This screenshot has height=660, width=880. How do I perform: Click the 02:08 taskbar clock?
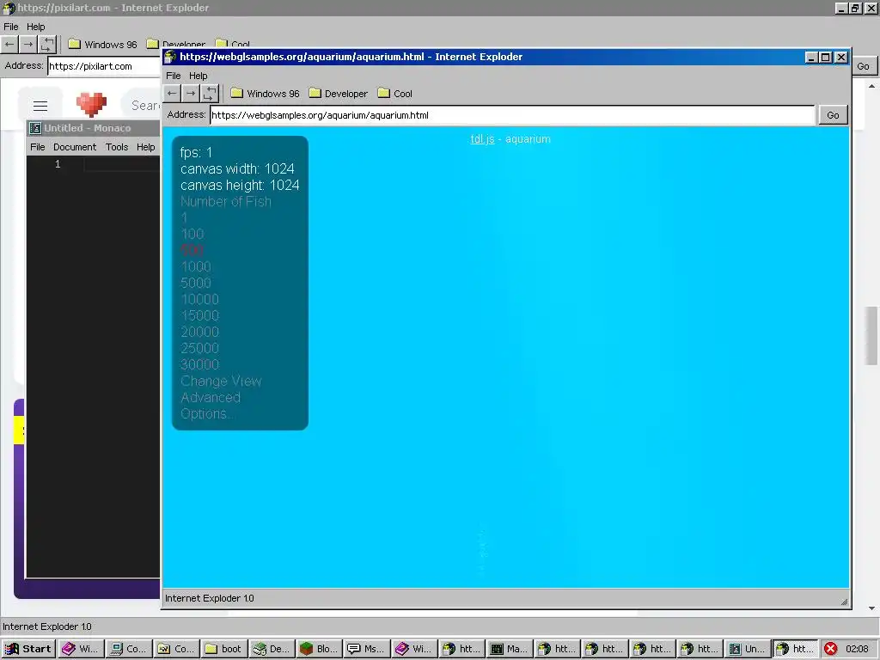tap(857, 650)
